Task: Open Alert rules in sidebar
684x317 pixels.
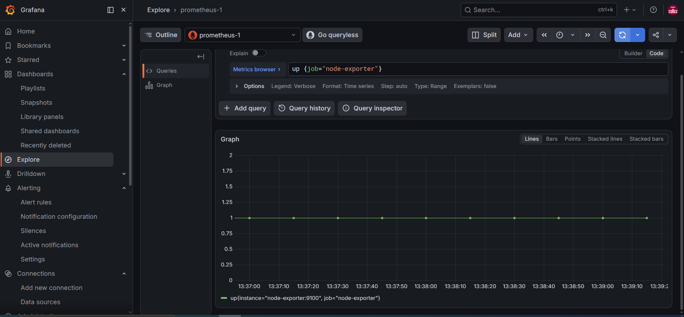Action: click(36, 202)
